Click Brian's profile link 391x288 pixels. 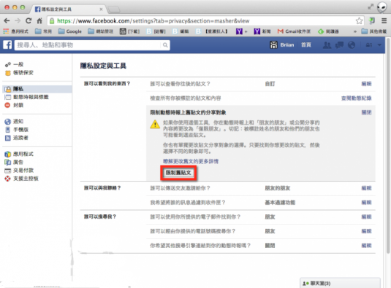click(282, 45)
